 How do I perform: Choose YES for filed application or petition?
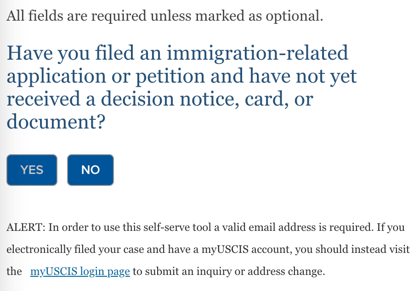point(32,170)
